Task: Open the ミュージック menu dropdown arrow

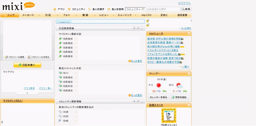Action: click(136, 15)
